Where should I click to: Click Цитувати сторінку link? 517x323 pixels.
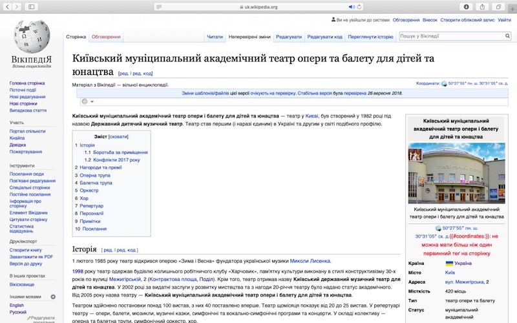[x=28, y=220]
